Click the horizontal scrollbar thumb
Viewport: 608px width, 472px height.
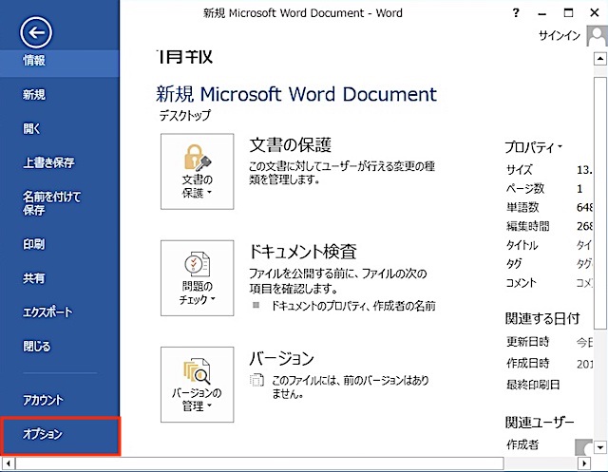259,463
